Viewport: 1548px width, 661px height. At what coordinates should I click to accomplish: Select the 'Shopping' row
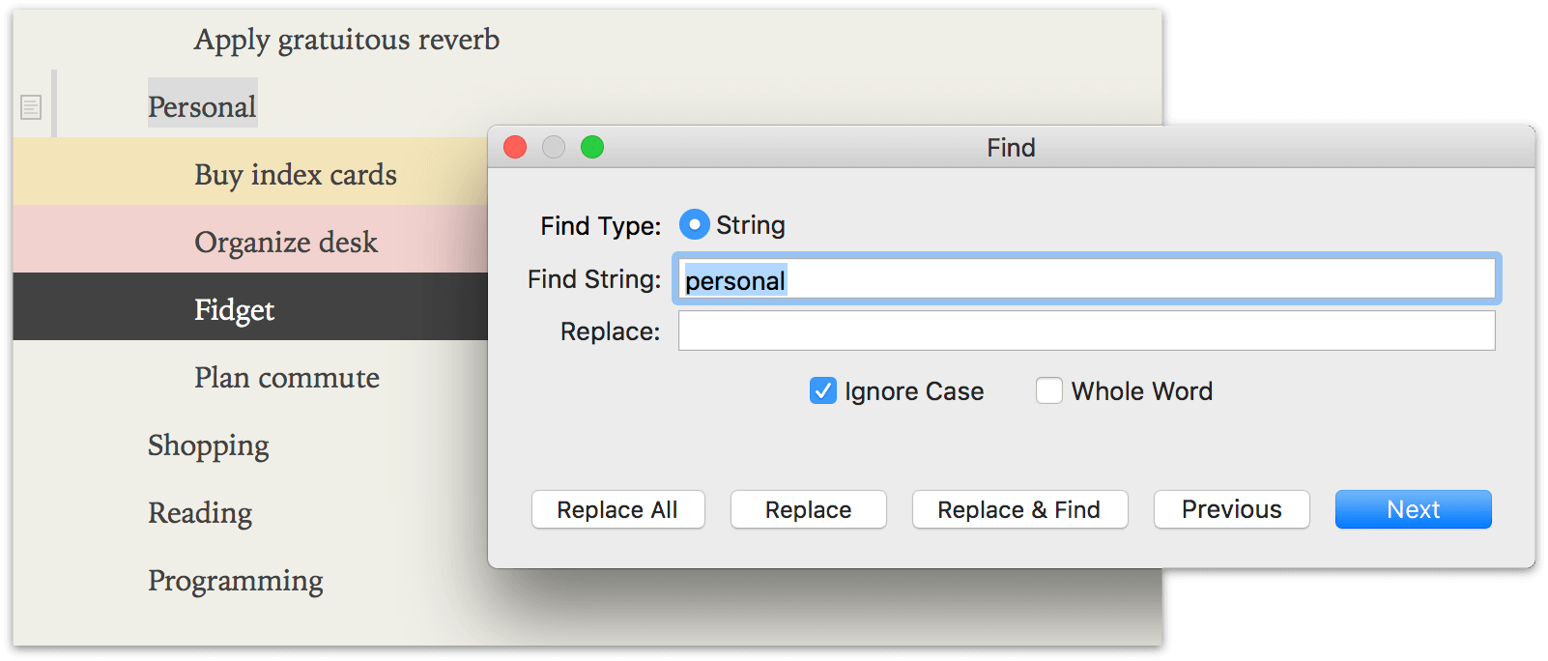click(x=209, y=445)
